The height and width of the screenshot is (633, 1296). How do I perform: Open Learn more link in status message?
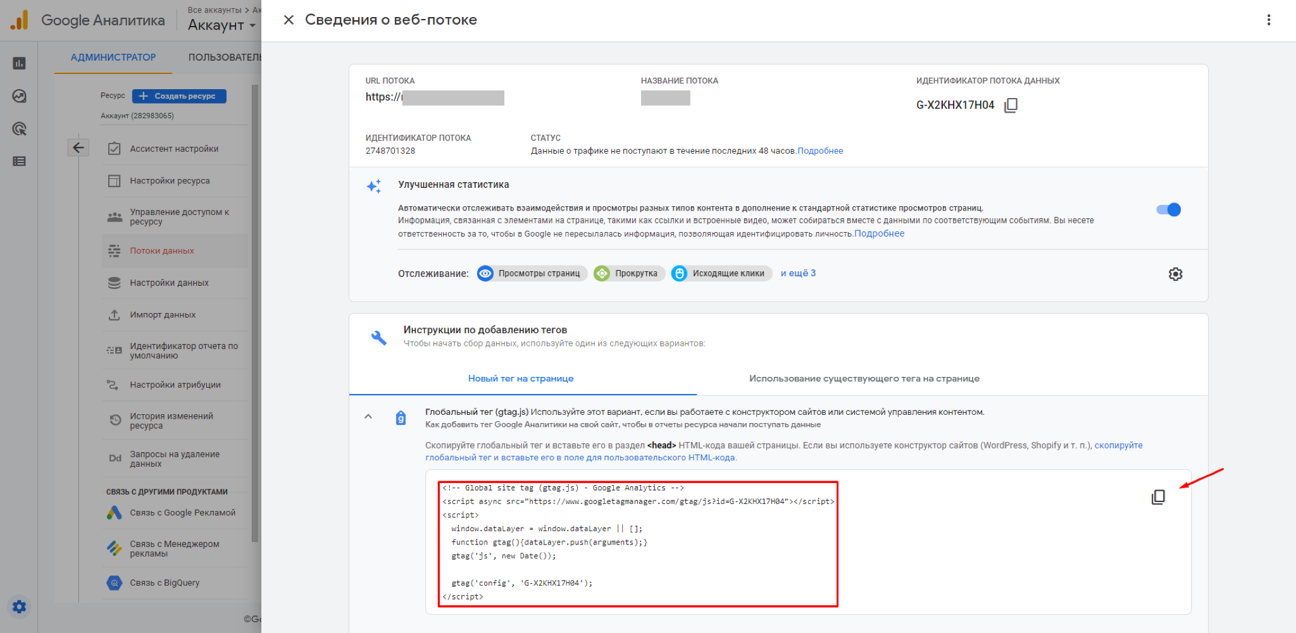(820, 151)
